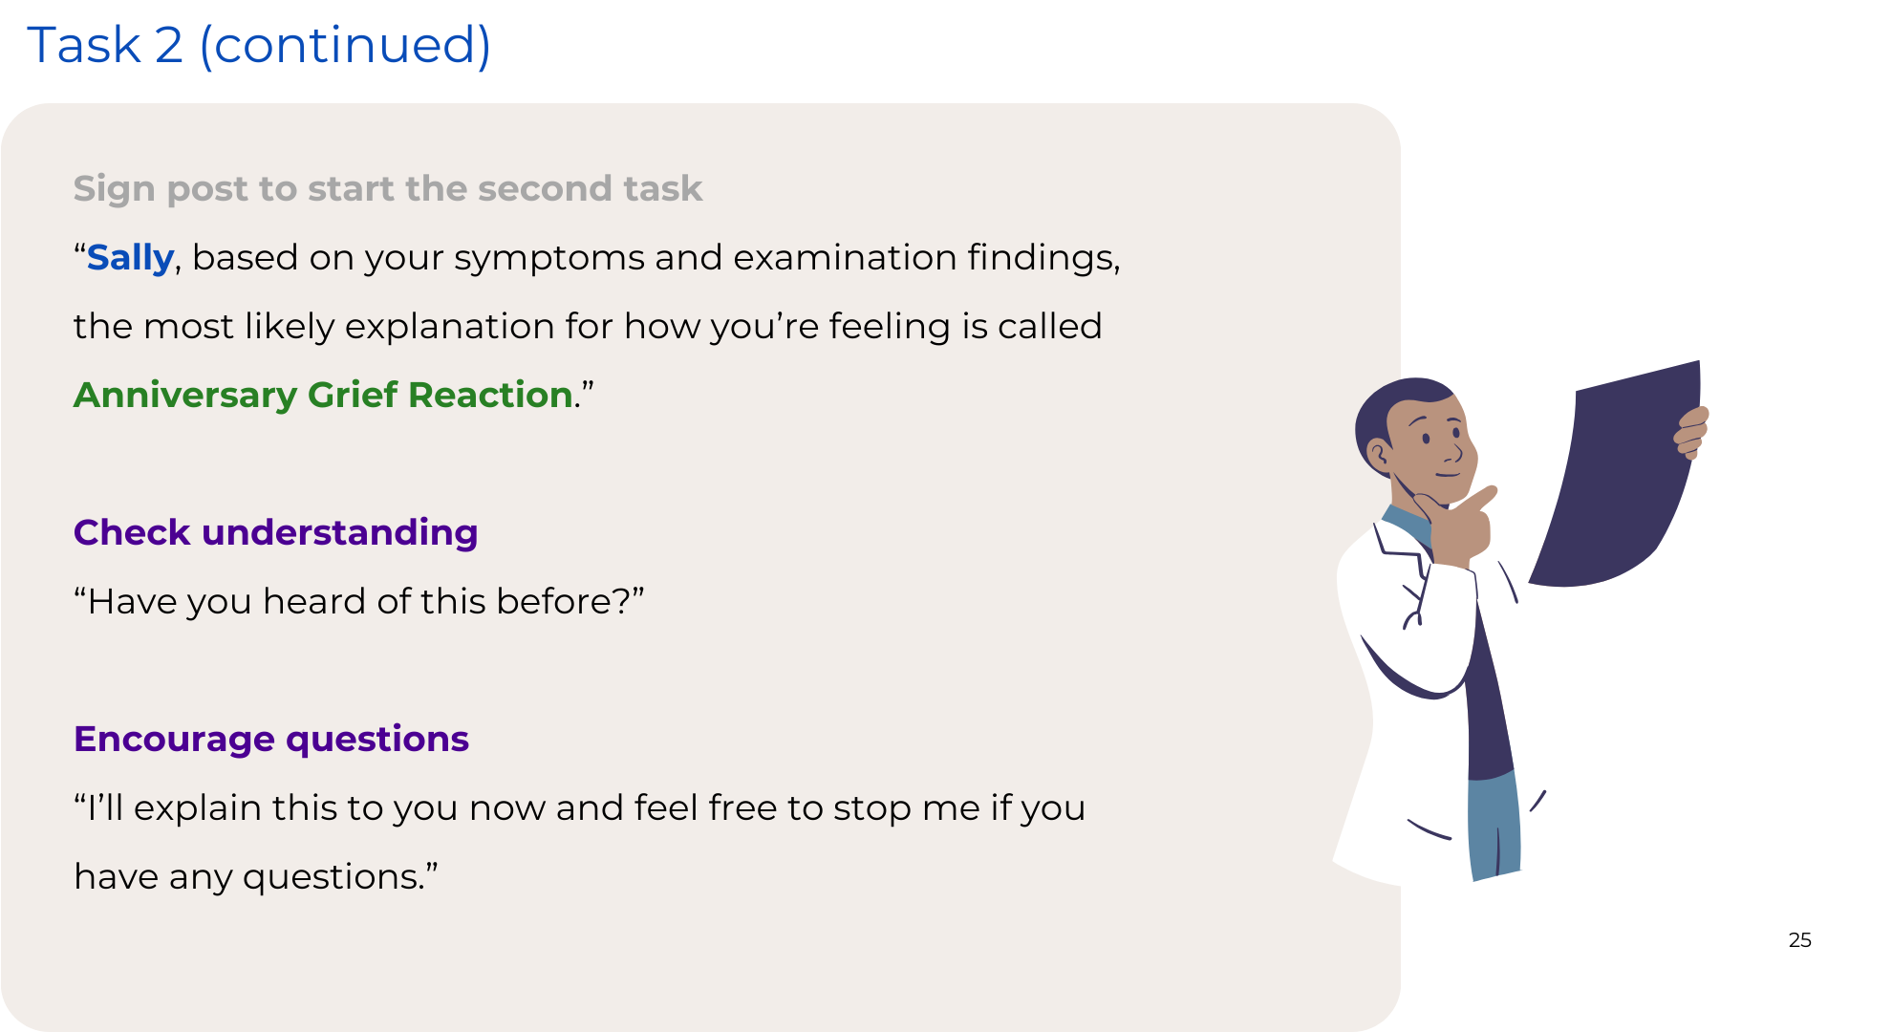Image resolution: width=1892 pixels, height=1032 pixels.
Task: Select the "the most likely explanation" text line
Action: 588,326
